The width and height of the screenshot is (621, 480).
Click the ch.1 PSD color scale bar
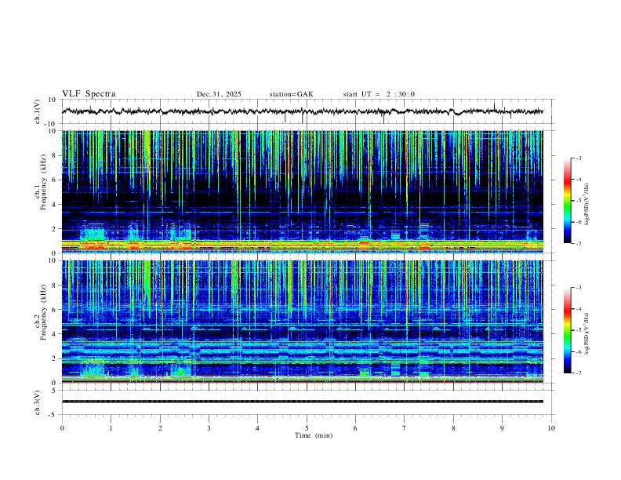tap(568, 201)
